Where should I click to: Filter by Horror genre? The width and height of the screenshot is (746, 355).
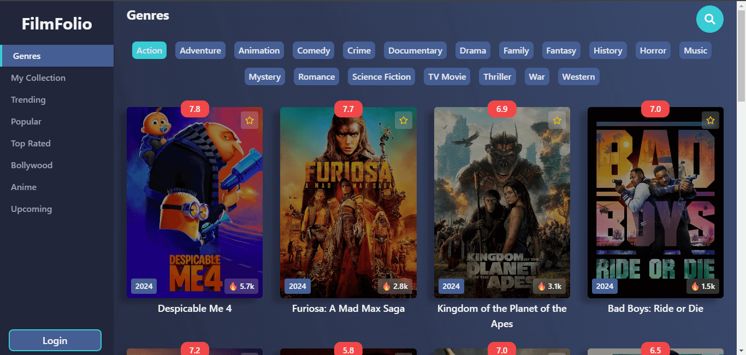(653, 50)
